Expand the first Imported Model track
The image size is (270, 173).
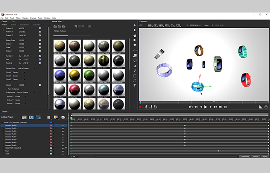click(4, 125)
